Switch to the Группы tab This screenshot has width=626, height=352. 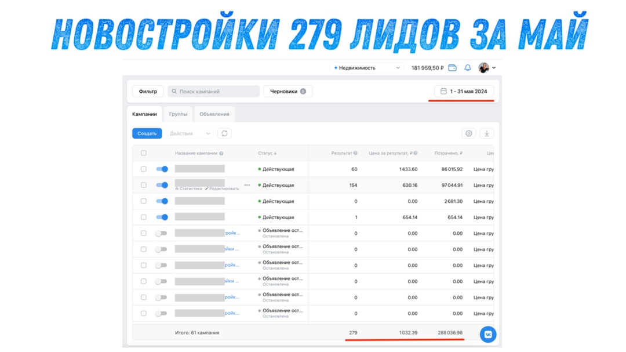pos(178,114)
